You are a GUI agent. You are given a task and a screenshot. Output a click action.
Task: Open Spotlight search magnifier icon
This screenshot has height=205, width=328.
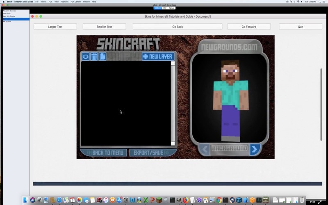click(x=319, y=2)
